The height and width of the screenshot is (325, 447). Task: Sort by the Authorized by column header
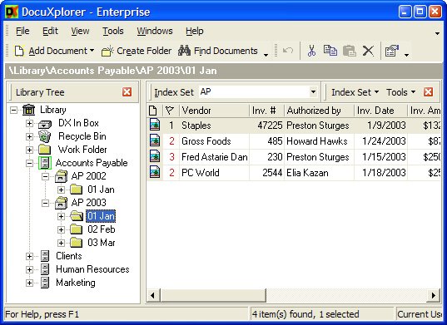(x=319, y=111)
